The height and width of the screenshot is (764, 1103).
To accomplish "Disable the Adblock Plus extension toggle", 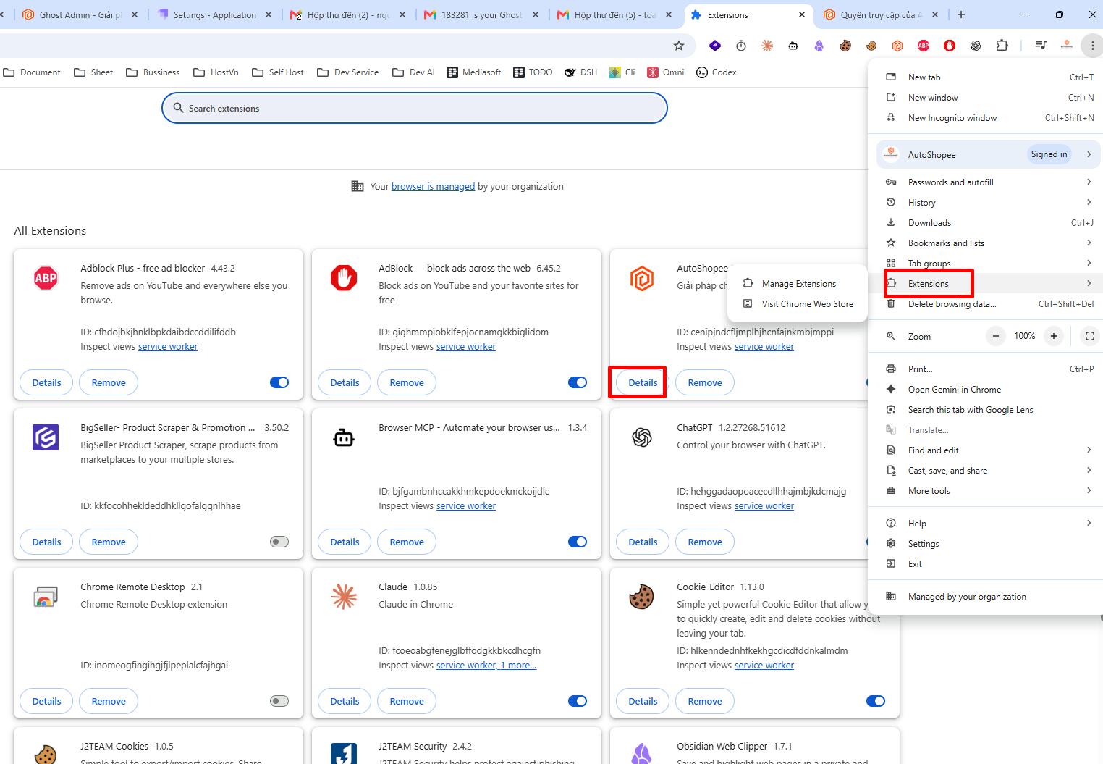I will pos(279,382).
